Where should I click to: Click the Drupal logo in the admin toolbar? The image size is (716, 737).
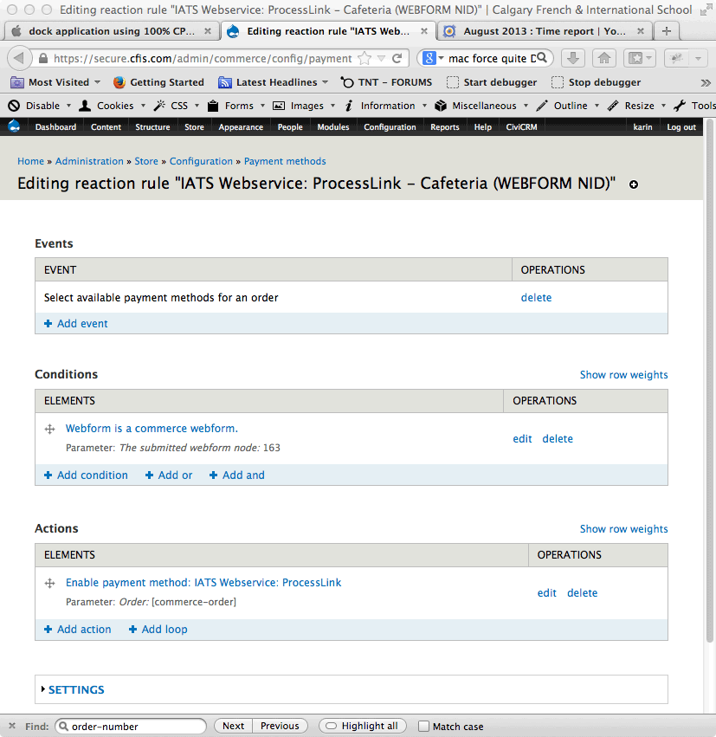14,126
